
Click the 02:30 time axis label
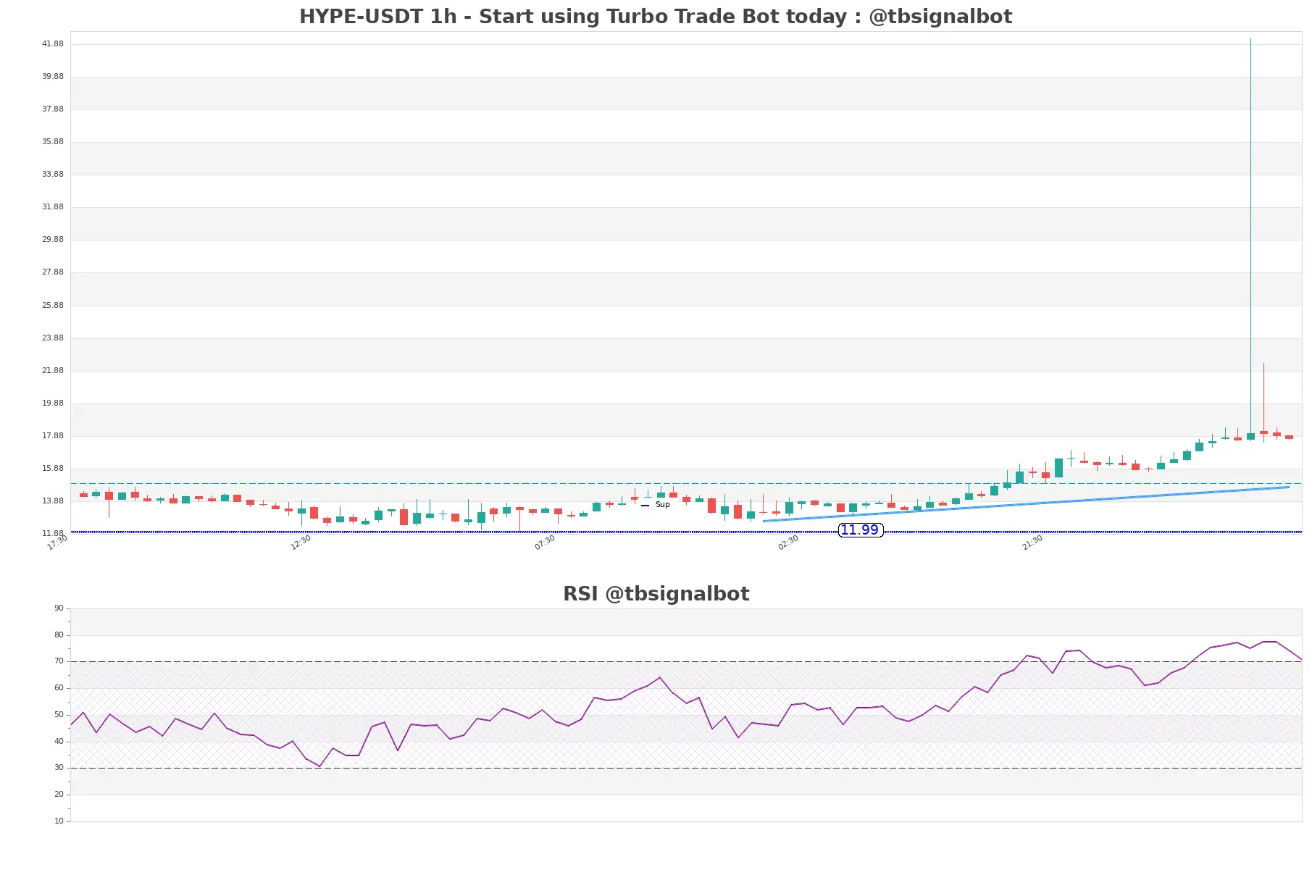tap(788, 543)
